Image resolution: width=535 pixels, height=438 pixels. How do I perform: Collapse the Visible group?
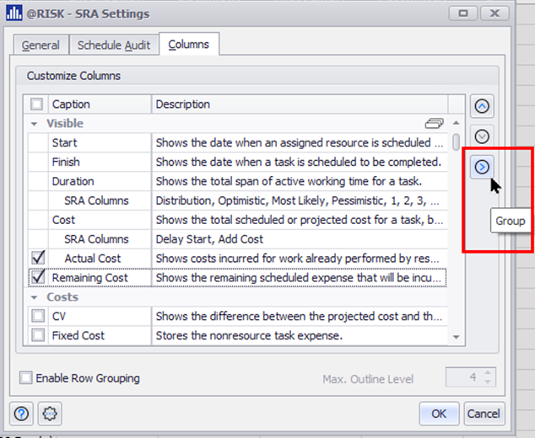pyautogui.click(x=34, y=123)
